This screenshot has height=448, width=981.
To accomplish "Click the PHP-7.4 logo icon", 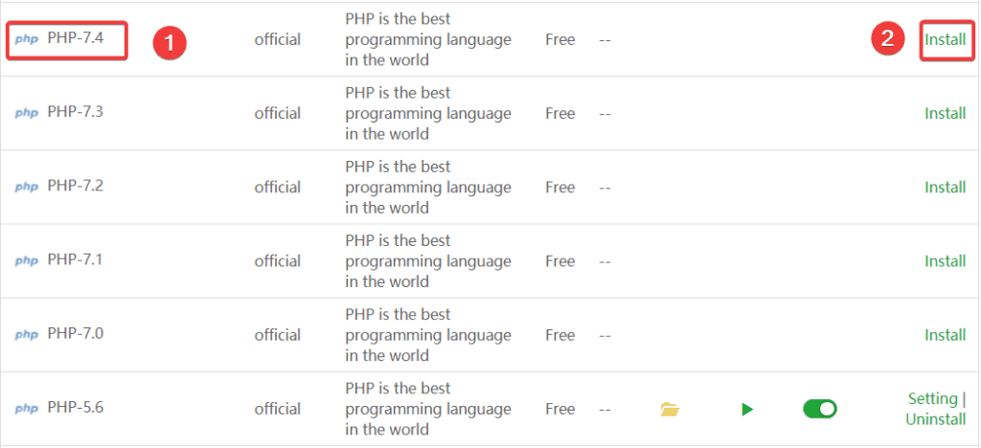I will (x=27, y=40).
